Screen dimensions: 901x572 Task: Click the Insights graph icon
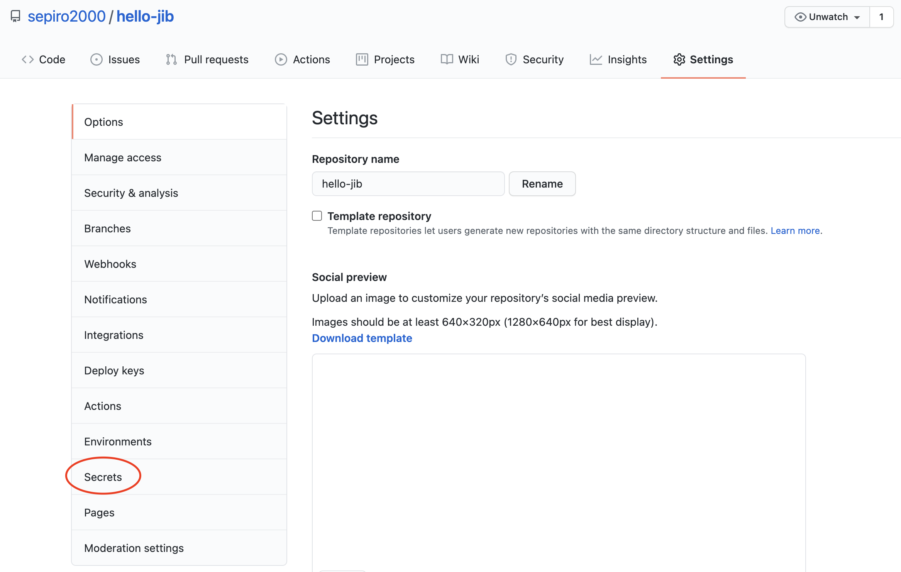(x=596, y=59)
